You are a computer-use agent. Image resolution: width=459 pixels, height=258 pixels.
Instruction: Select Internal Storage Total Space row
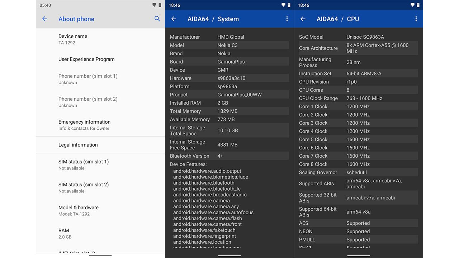[229, 130]
